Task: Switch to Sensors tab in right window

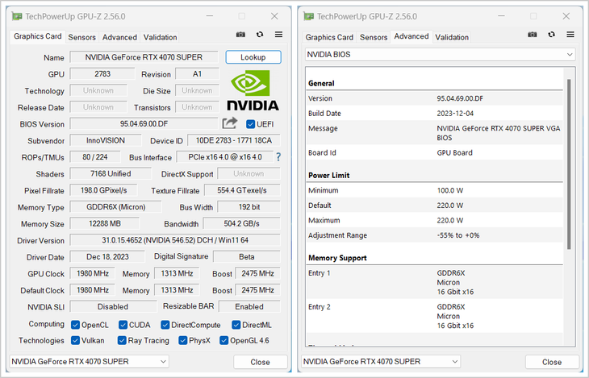Action: click(374, 37)
